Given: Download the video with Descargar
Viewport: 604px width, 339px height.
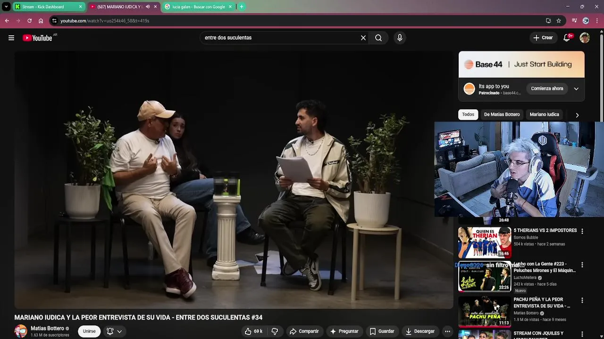Looking at the screenshot, I should click(x=420, y=331).
